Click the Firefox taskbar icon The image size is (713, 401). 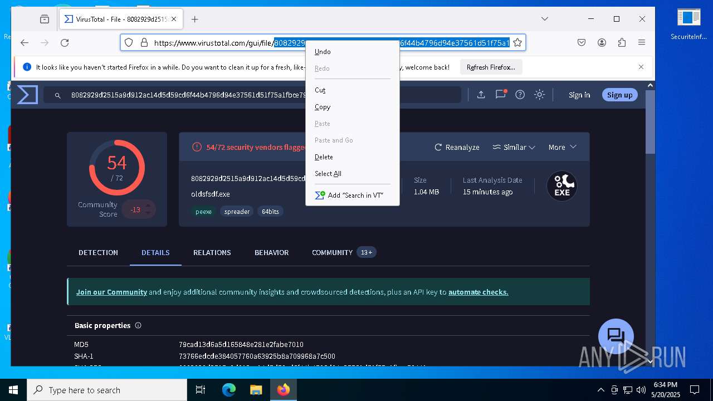click(x=283, y=390)
